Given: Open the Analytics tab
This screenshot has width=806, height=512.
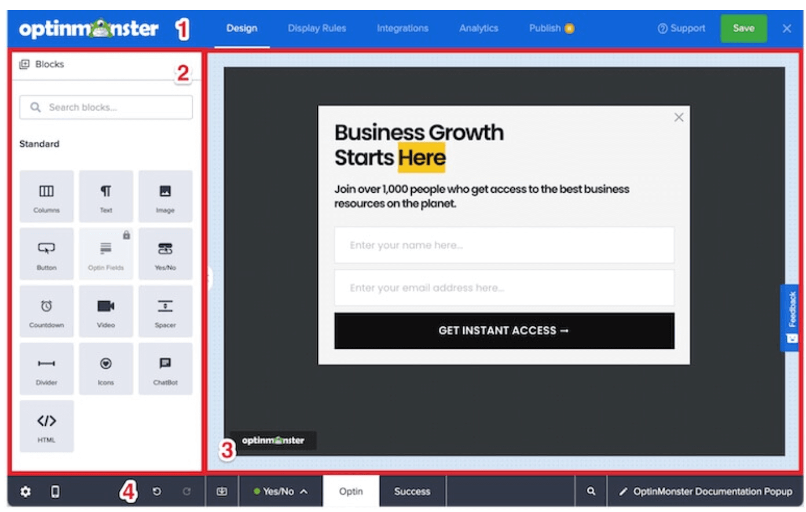Looking at the screenshot, I should click(x=479, y=28).
